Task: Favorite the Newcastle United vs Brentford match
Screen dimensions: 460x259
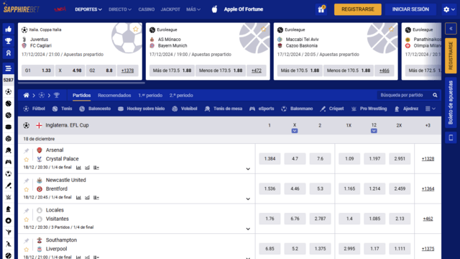Action: pos(27,189)
